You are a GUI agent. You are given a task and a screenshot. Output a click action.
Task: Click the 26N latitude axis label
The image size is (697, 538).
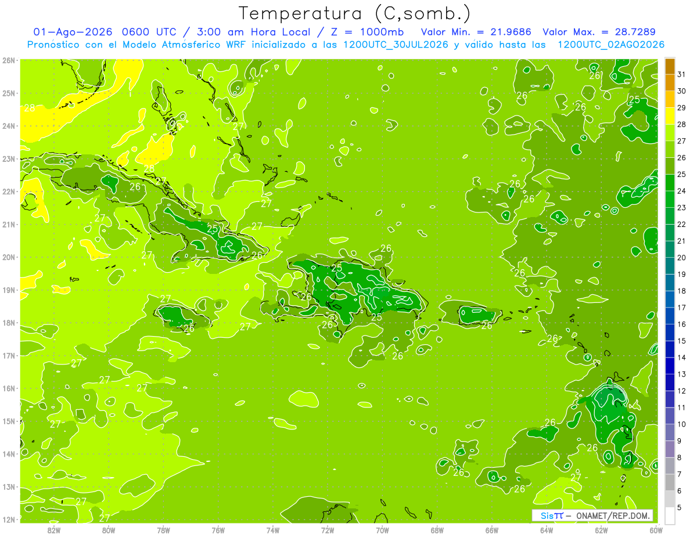click(x=9, y=60)
